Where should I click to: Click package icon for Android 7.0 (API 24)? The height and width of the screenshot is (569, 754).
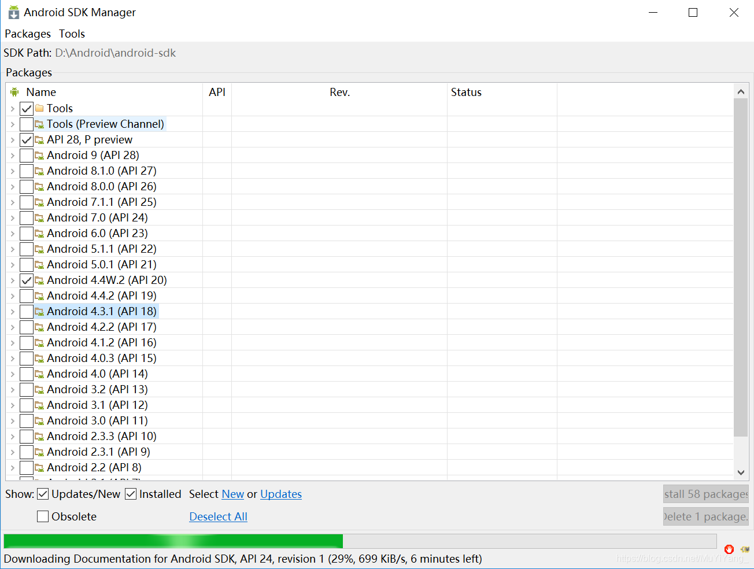39,217
